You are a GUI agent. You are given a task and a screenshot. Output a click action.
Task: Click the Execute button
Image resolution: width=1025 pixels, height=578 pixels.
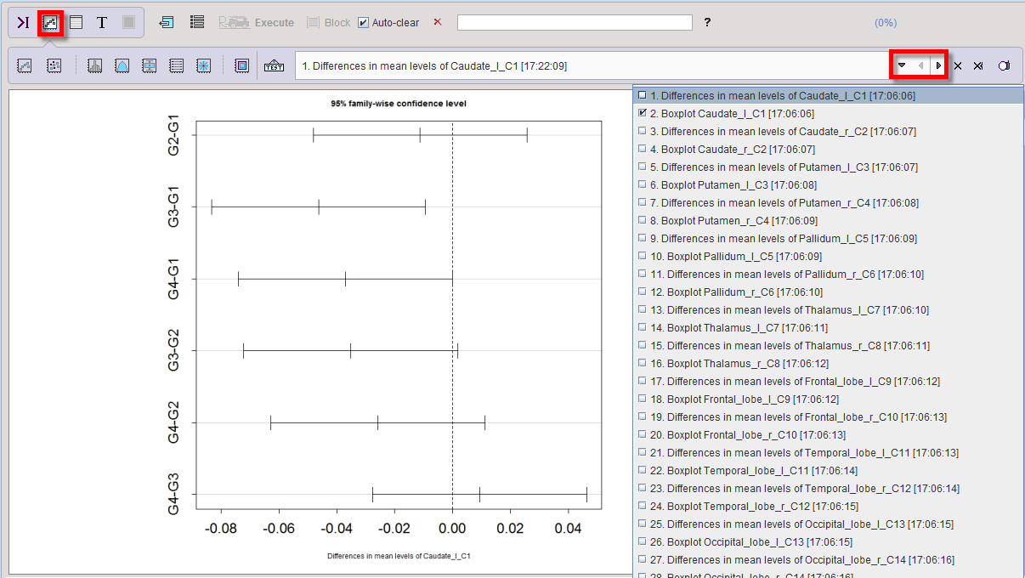pyautogui.click(x=257, y=23)
